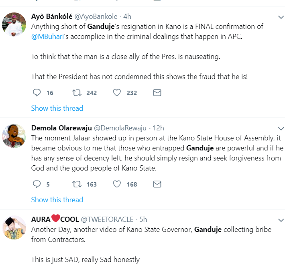Open Ayò Bánkólé's profile picture
Viewport: 285px width, 264px height.
(14, 24)
